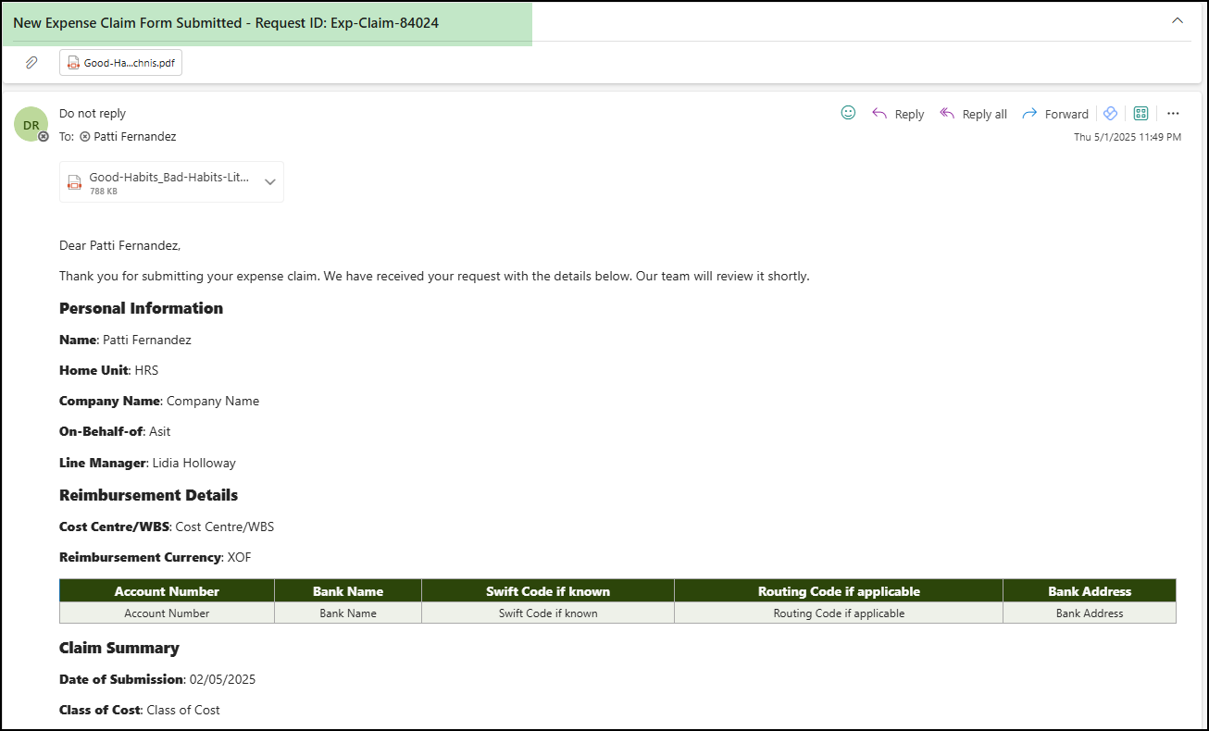Select the highlighted expense claim subject line
This screenshot has height=731, width=1209.
(227, 22)
